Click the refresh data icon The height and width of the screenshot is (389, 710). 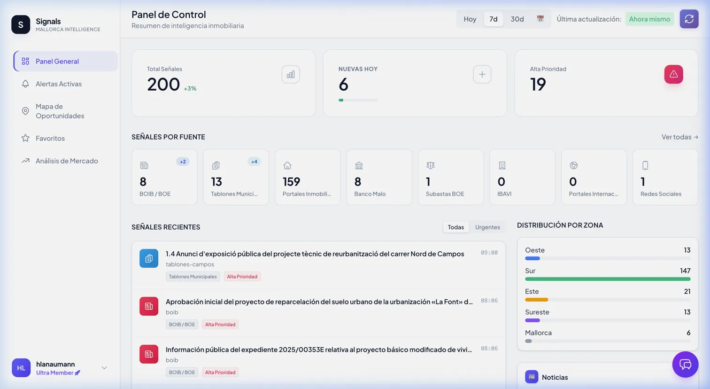(689, 19)
